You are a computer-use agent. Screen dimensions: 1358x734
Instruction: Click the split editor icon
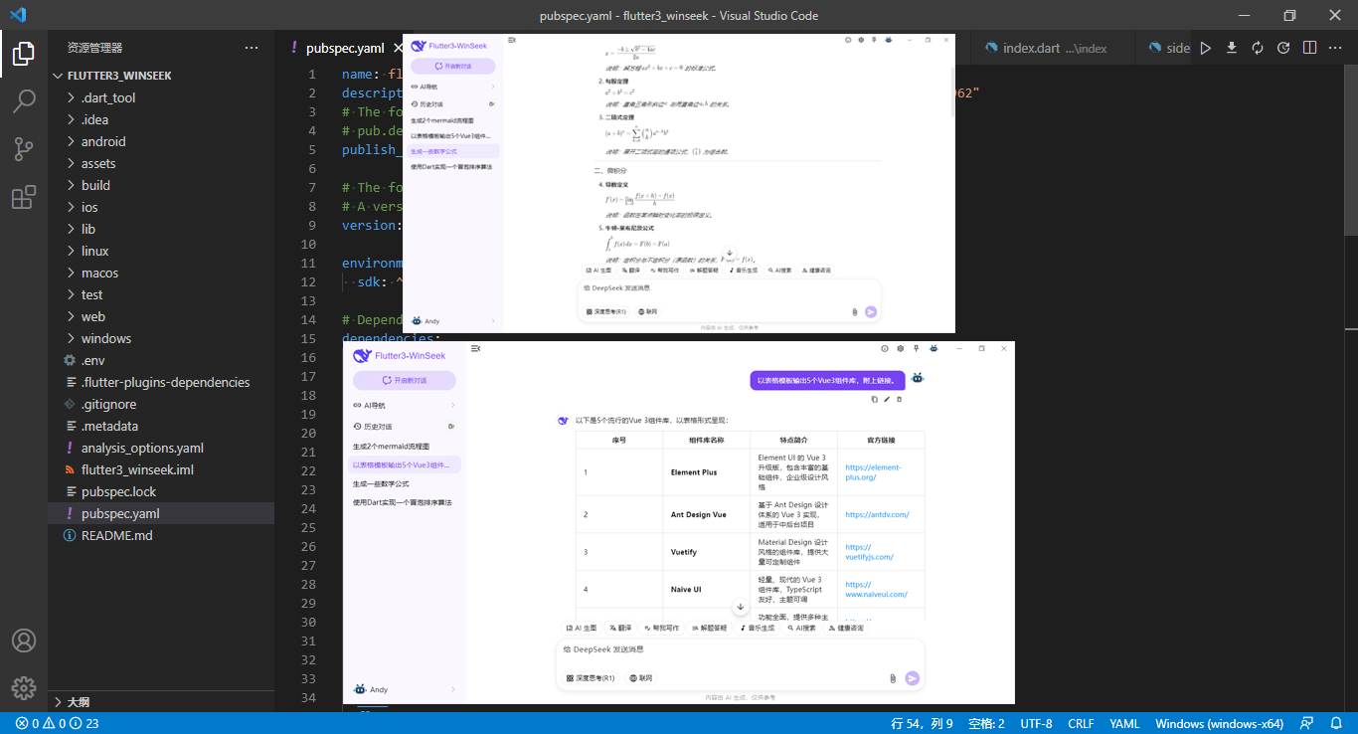1309,48
